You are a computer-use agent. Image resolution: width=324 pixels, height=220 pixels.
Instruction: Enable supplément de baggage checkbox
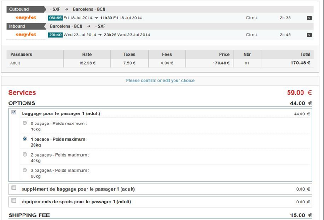14,188
